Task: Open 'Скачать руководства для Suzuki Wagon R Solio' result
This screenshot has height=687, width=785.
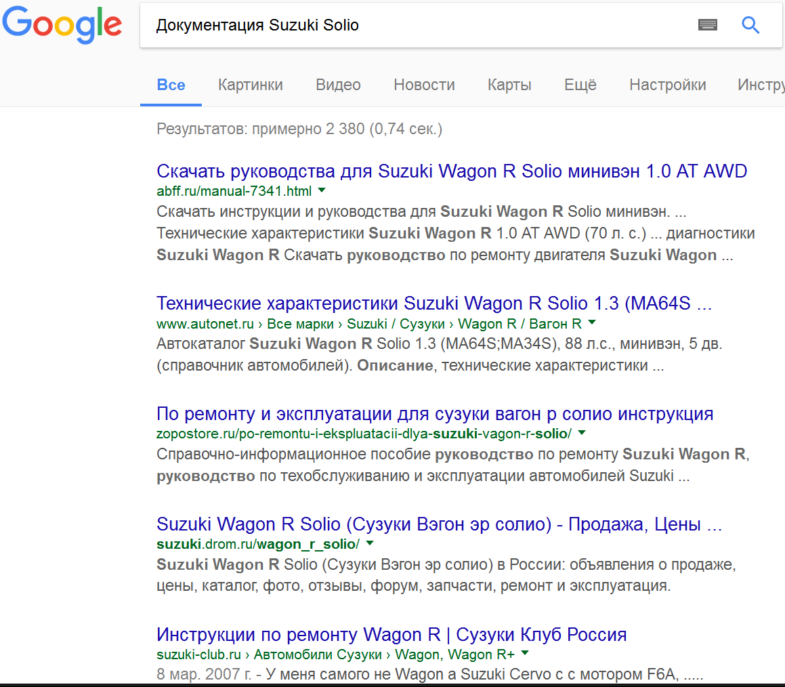Action: pos(452,171)
